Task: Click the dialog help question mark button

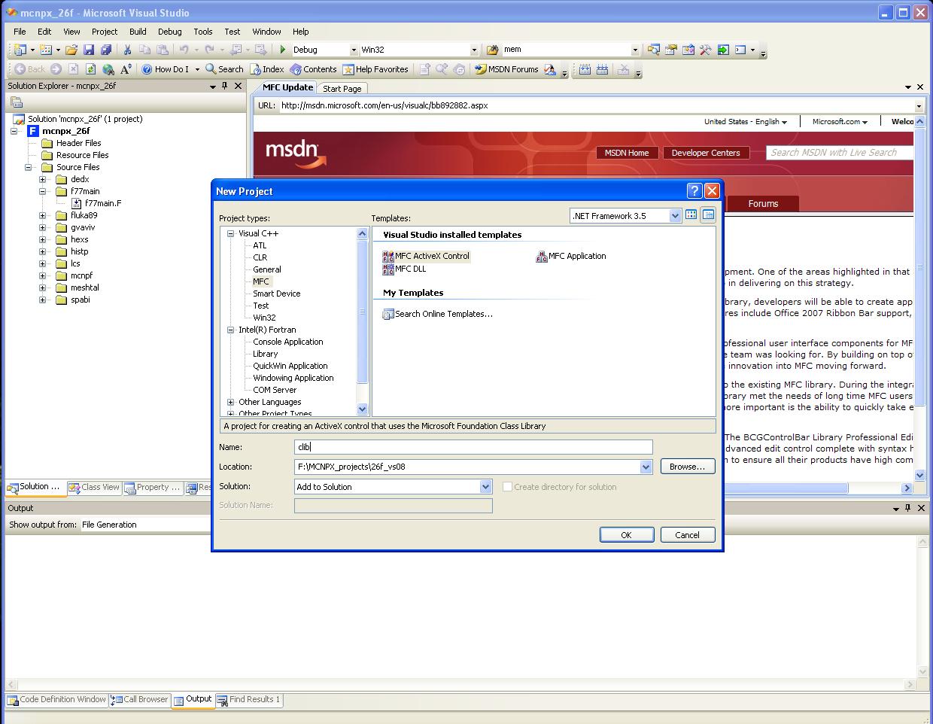Action: [694, 190]
